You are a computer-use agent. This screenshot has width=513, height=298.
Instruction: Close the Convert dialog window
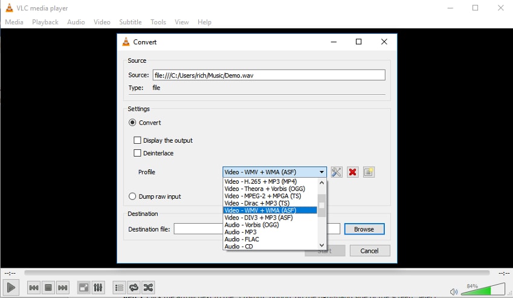click(384, 42)
